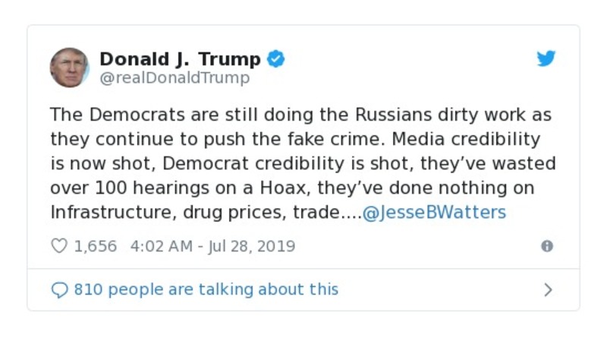Click the 4:02 AM timestamp
The height and width of the screenshot is (338, 607).
[163, 246]
